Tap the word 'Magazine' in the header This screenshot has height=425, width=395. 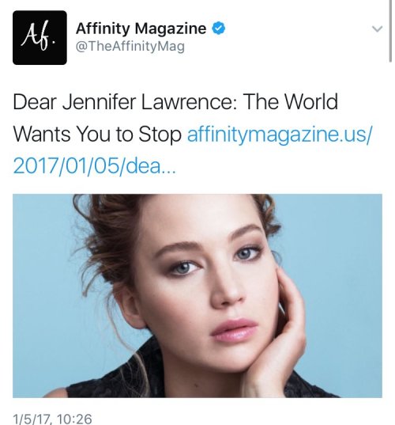pos(171,29)
